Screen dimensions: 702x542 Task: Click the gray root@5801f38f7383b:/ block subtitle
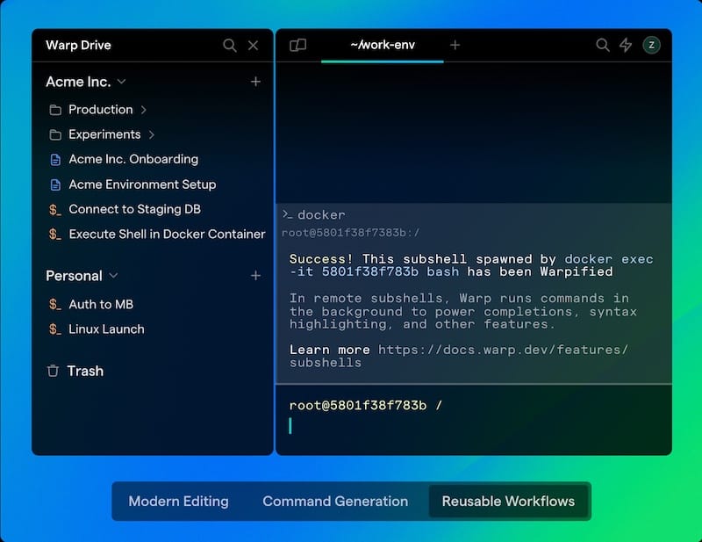point(350,233)
